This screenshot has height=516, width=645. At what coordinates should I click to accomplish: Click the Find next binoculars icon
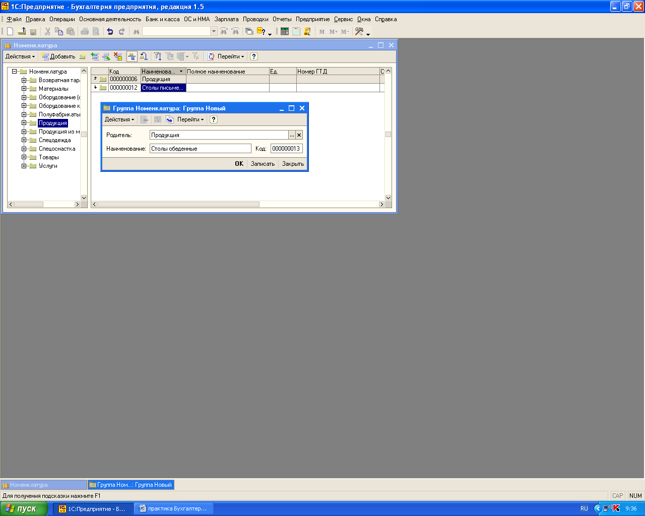coord(224,31)
